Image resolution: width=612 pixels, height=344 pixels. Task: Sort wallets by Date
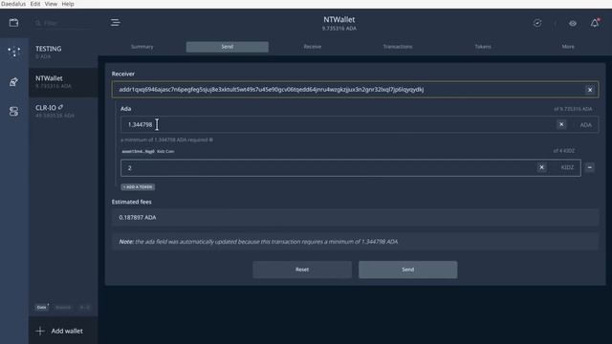click(42, 308)
